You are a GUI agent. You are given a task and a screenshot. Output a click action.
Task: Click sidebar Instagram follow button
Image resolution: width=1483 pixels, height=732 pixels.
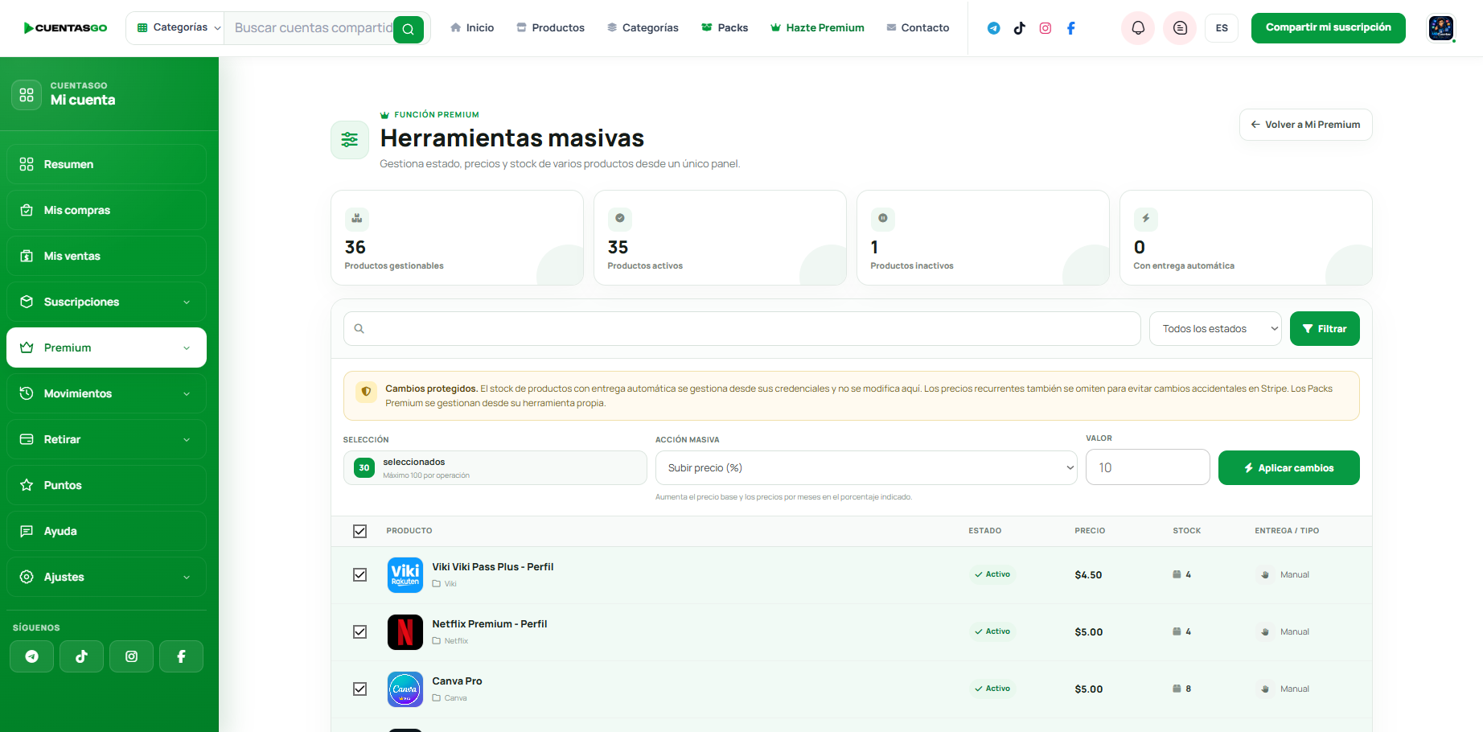131,656
